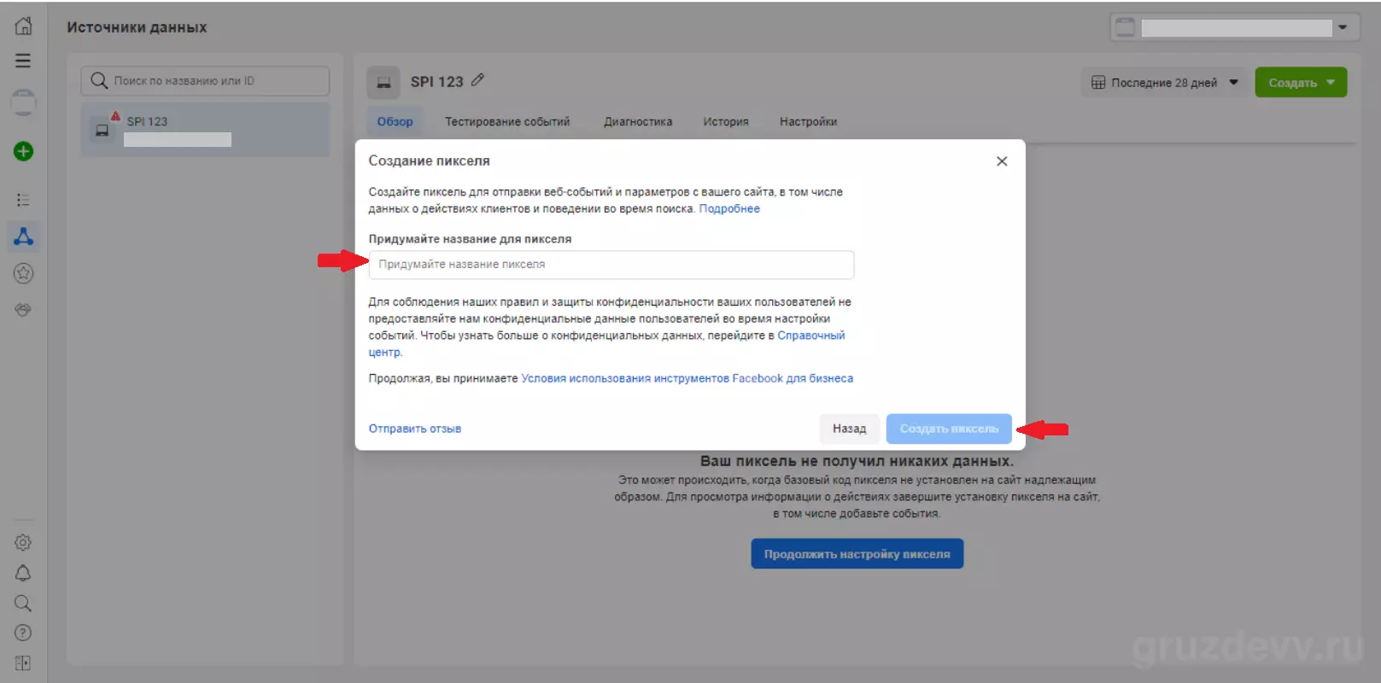Open the home icon in the left sidebar
1381x683 pixels.
click(24, 26)
